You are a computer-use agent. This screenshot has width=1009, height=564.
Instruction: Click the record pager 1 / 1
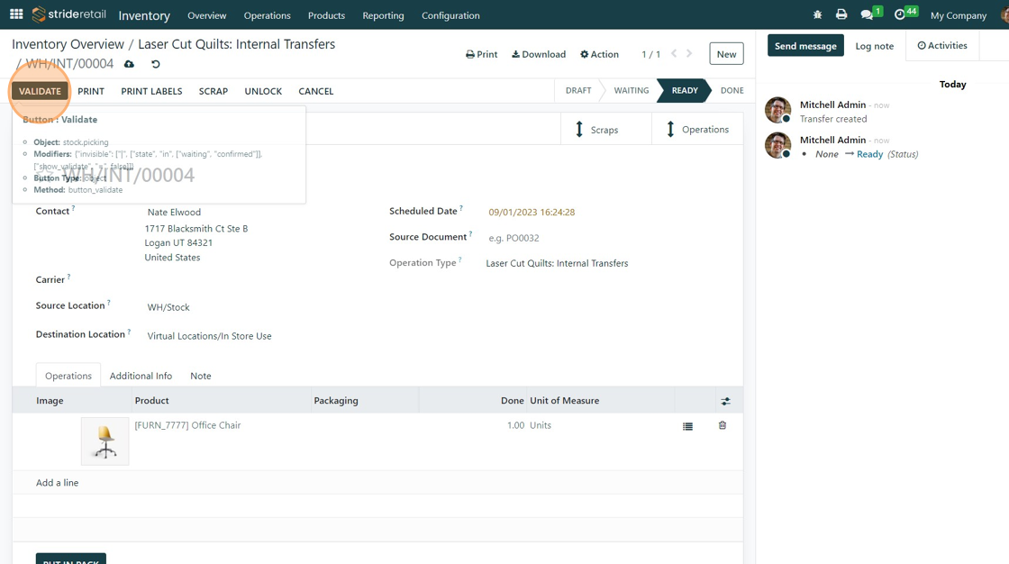point(650,54)
